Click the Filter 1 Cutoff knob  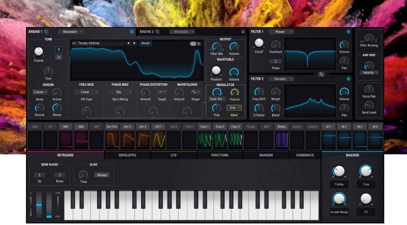[x=259, y=43]
